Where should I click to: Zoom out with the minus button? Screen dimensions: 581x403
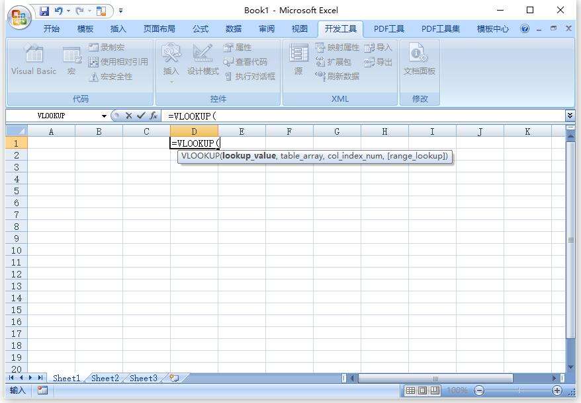480,390
